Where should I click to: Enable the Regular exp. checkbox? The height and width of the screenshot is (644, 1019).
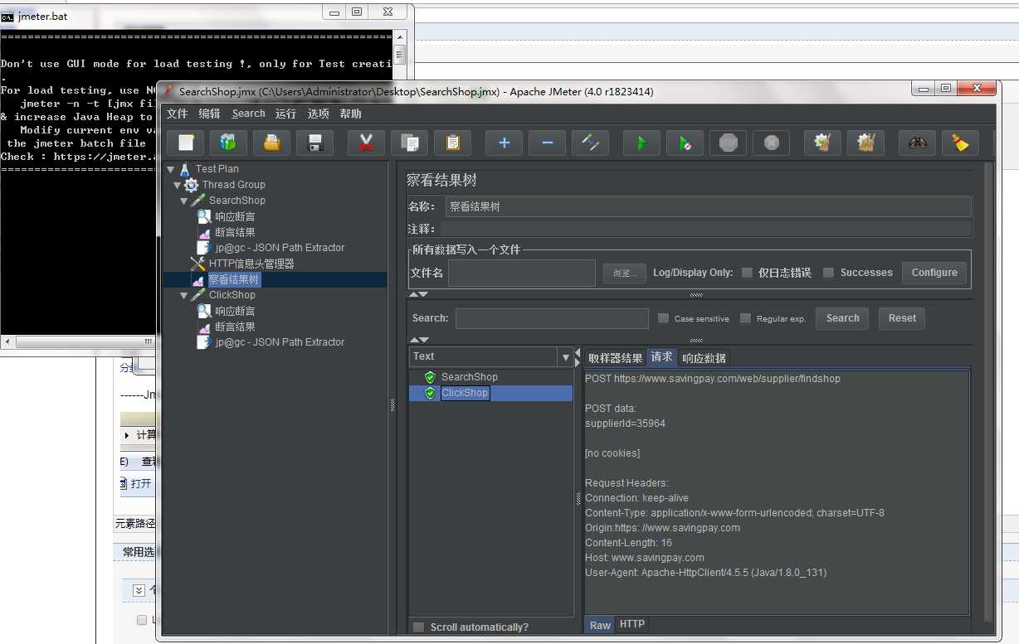pos(745,318)
